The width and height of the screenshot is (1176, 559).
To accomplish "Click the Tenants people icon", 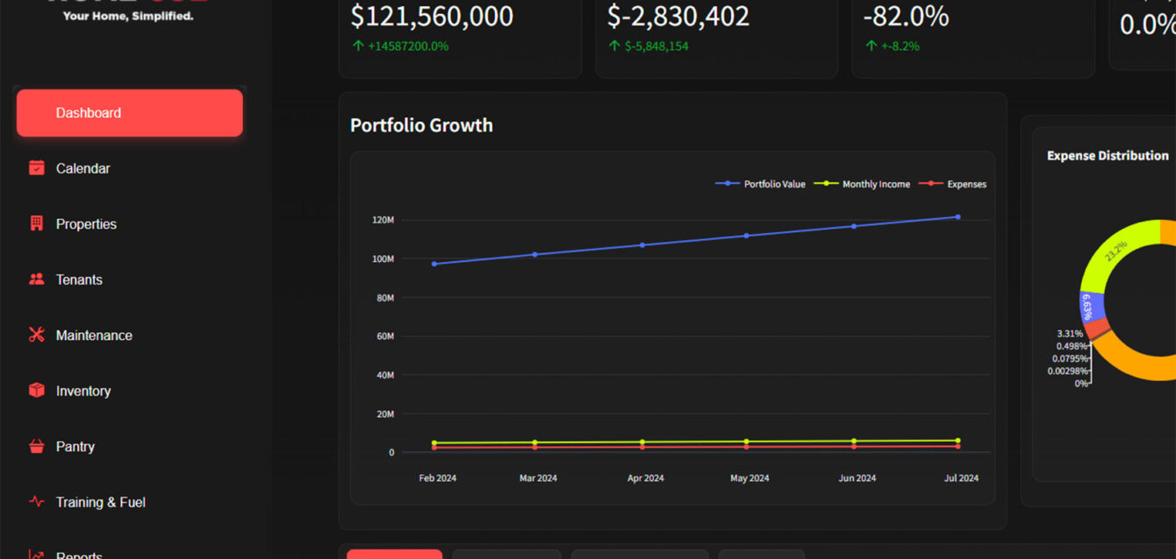I will tap(36, 279).
